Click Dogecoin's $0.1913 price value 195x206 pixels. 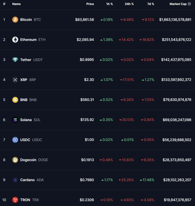[x=87, y=160]
